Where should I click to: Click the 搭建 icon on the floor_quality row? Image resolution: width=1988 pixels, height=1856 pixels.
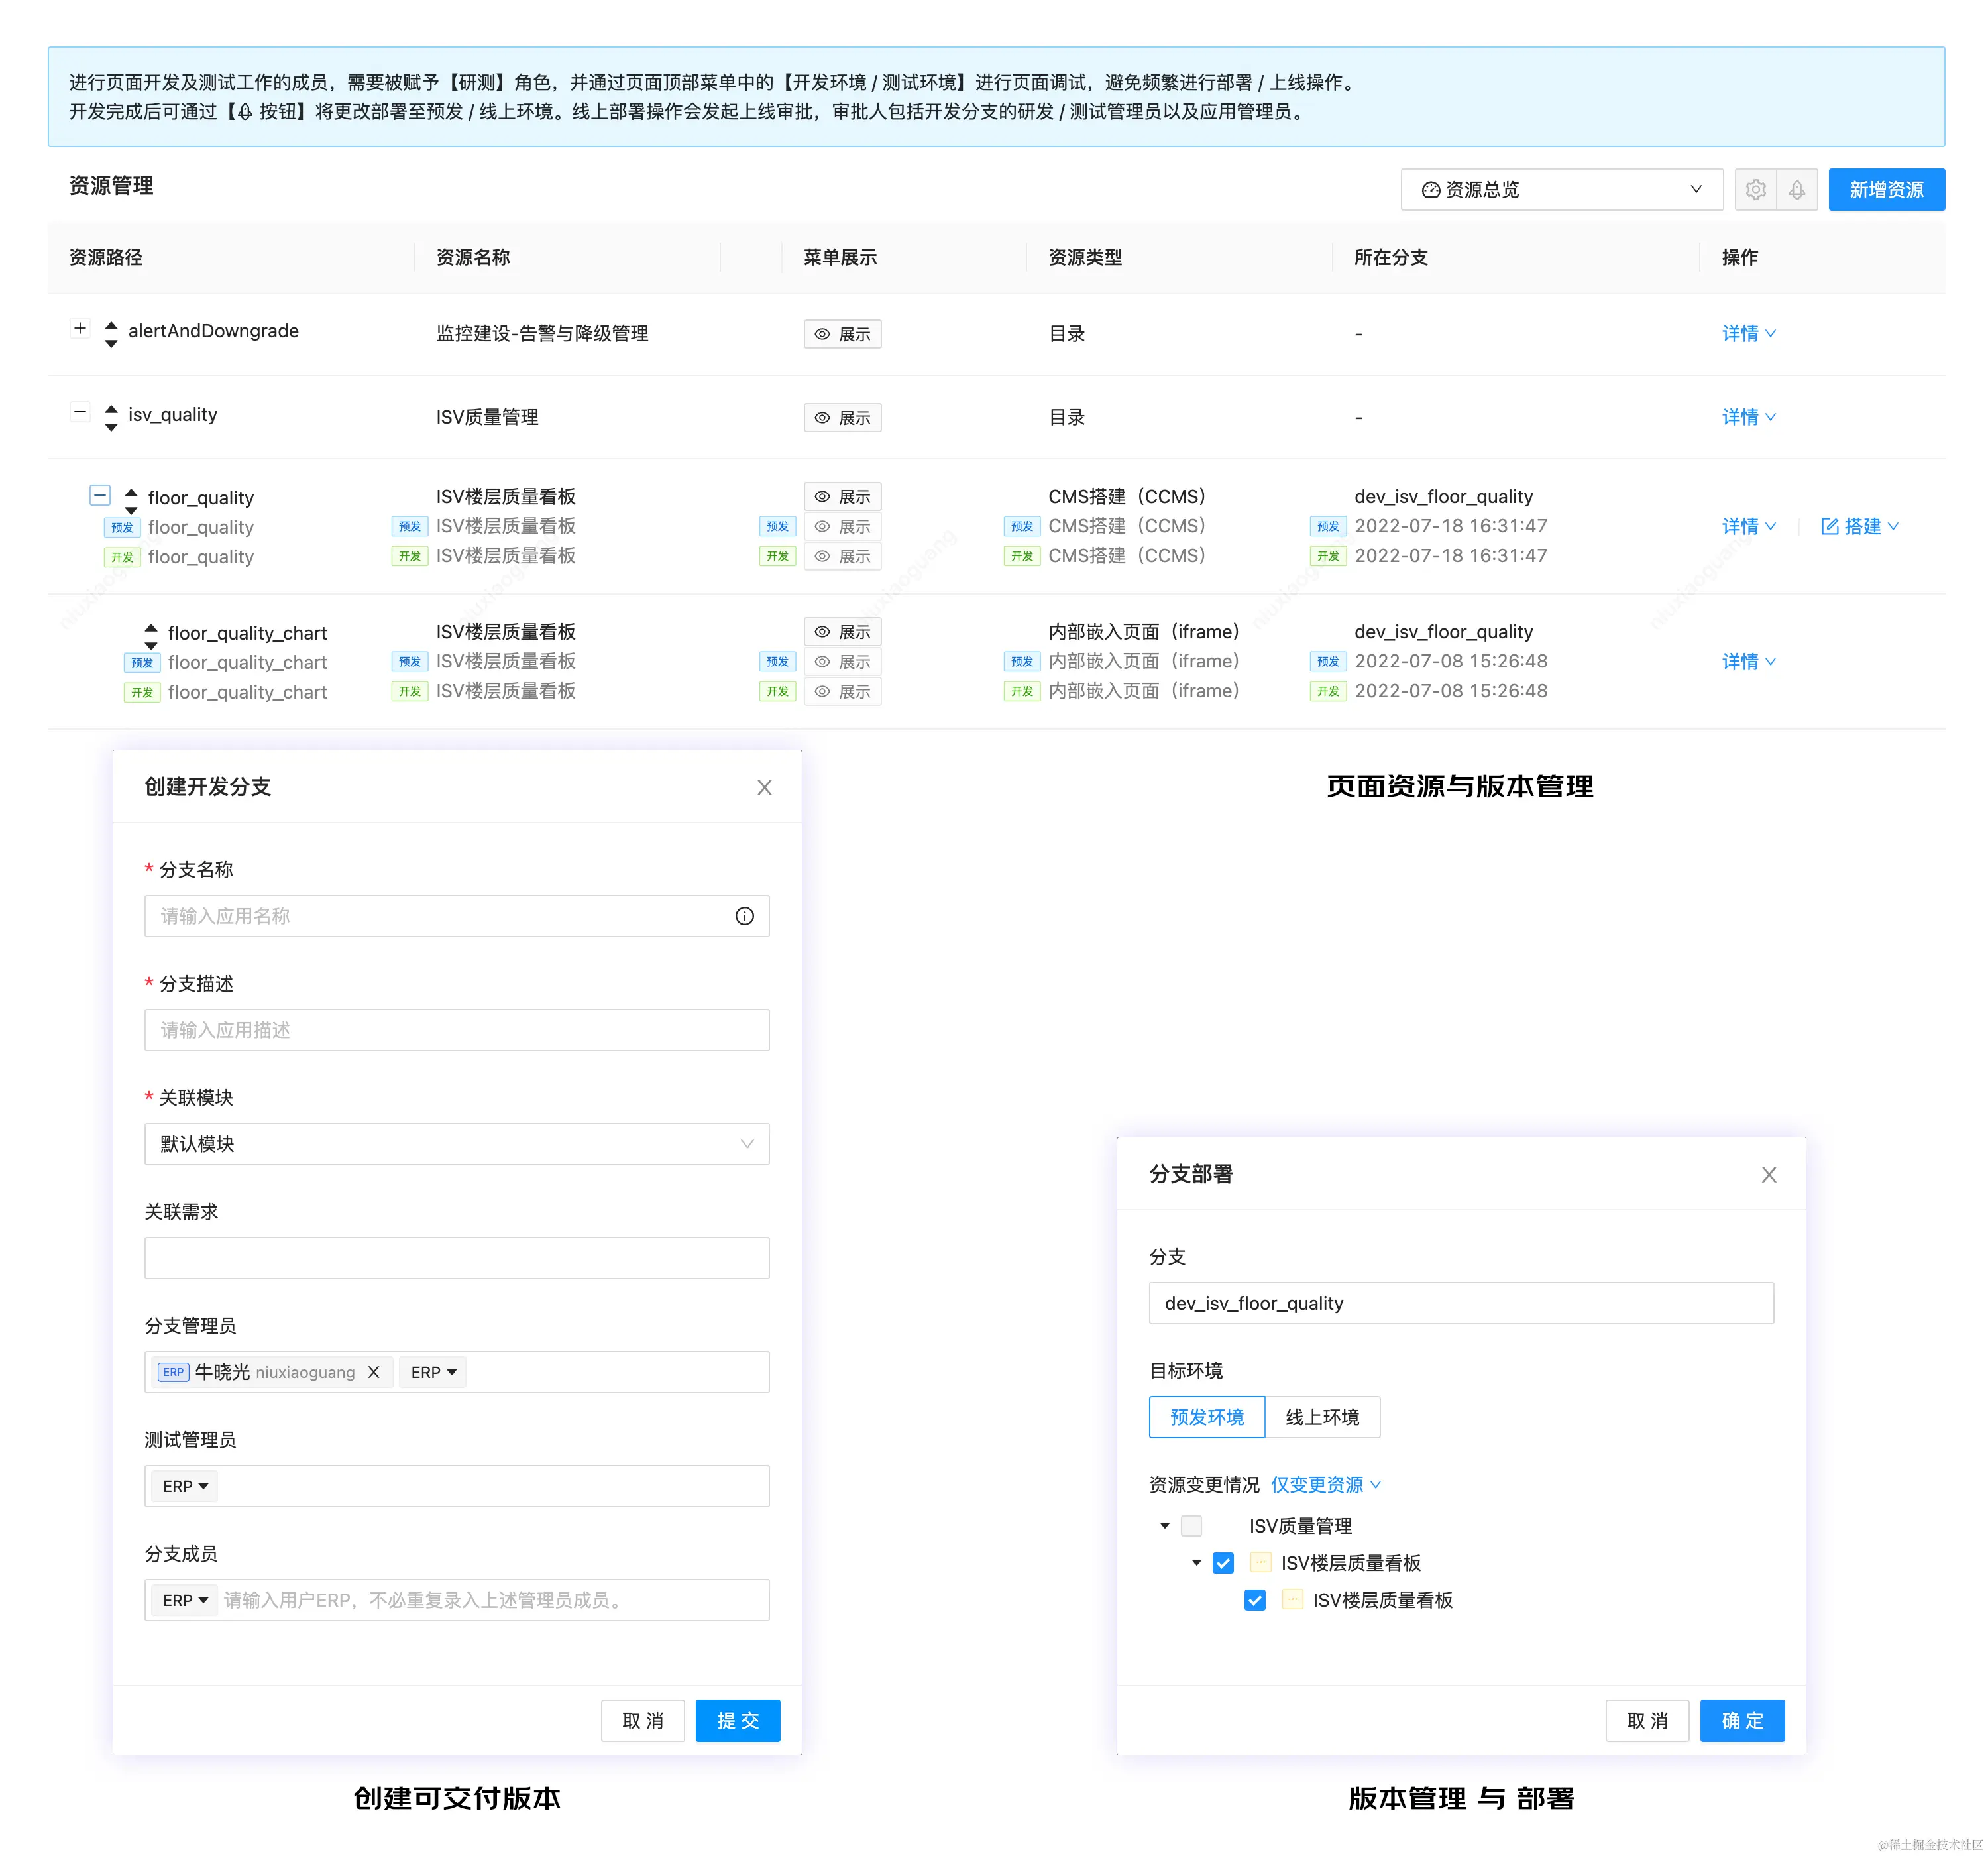[1830, 526]
